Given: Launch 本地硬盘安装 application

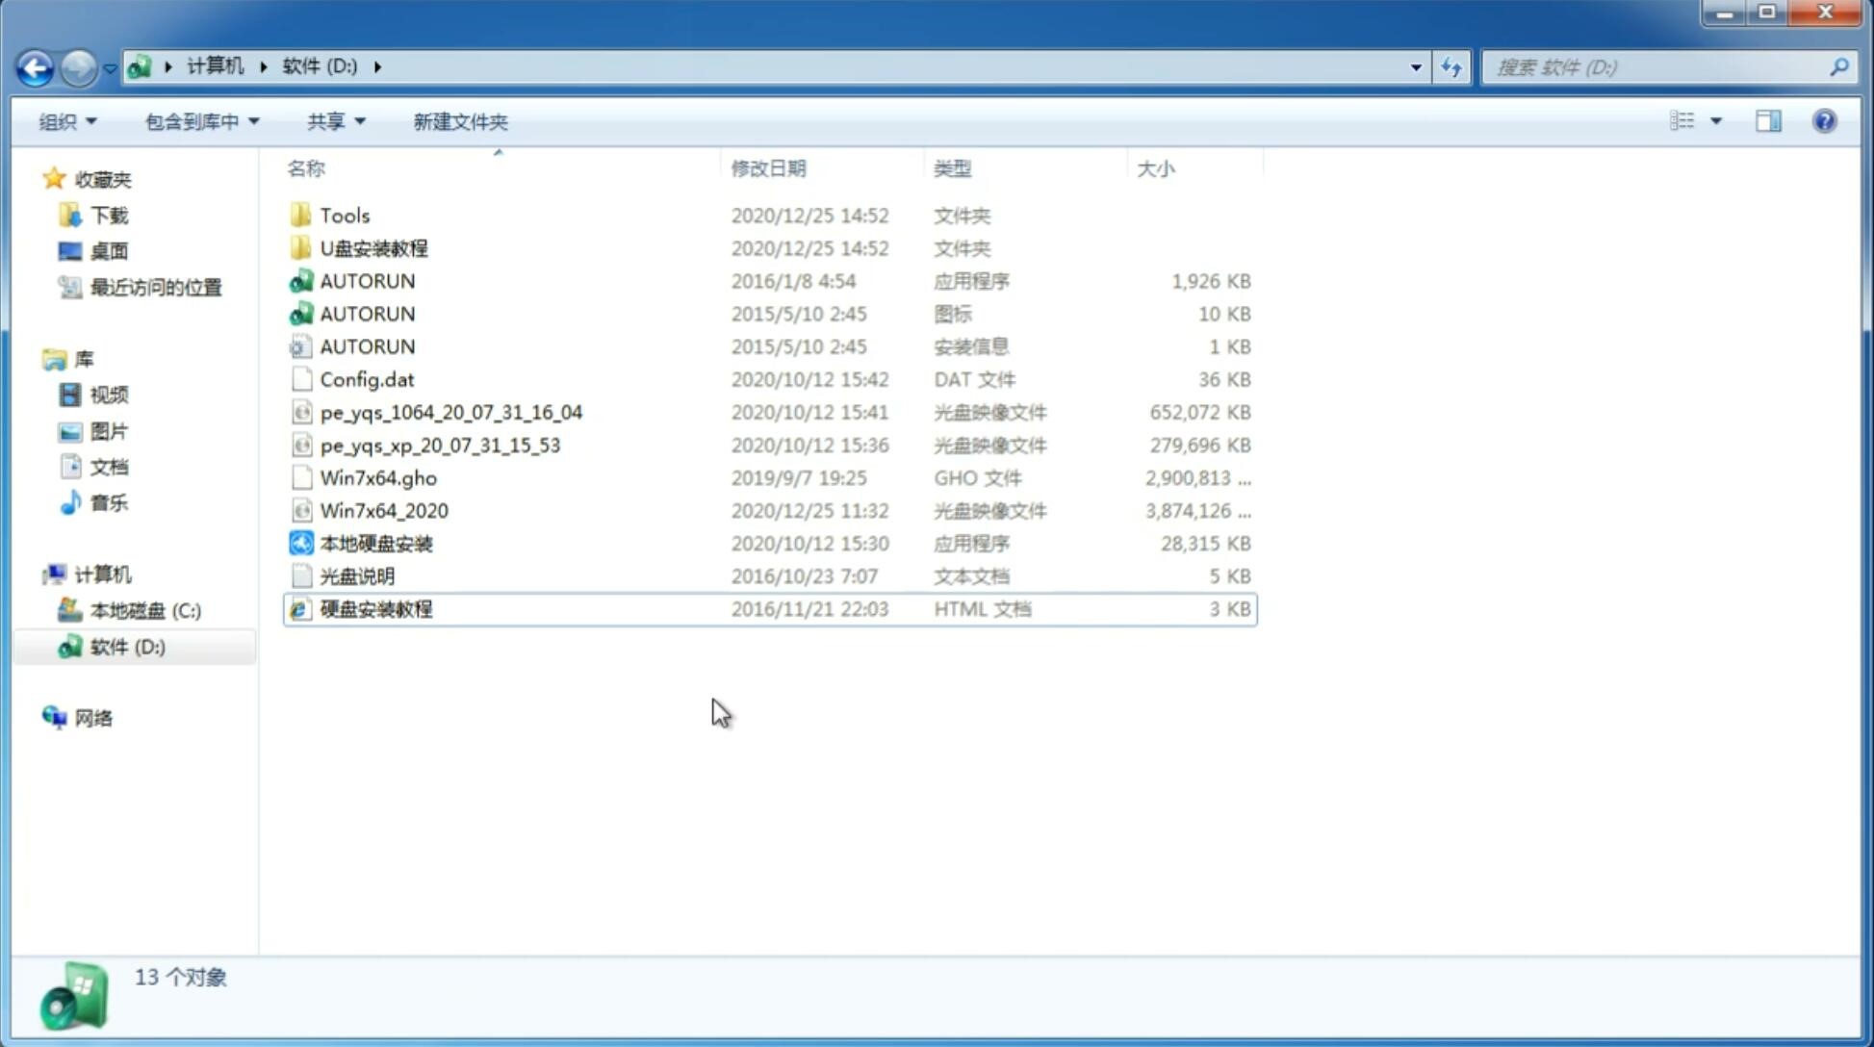Looking at the screenshot, I should (x=375, y=543).
